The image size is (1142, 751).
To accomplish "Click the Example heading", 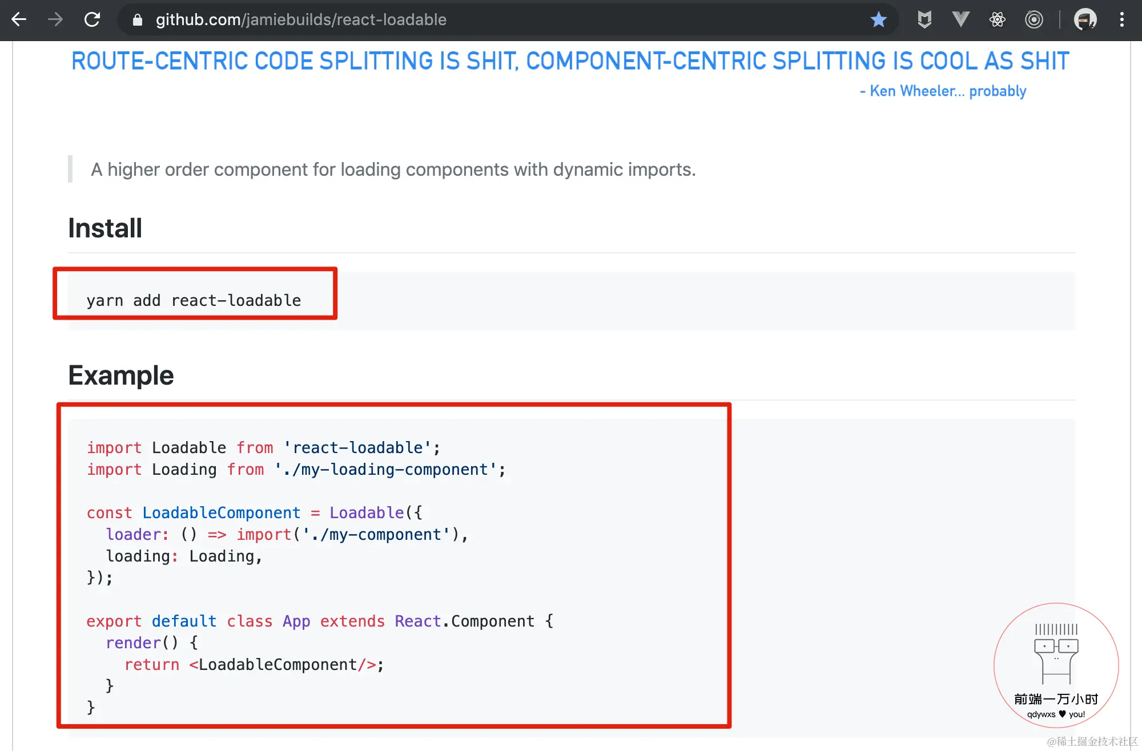I will [121, 375].
